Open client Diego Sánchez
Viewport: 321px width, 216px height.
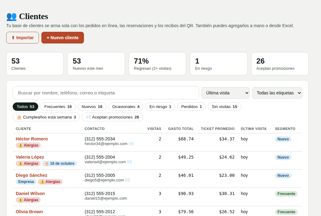coord(31,175)
